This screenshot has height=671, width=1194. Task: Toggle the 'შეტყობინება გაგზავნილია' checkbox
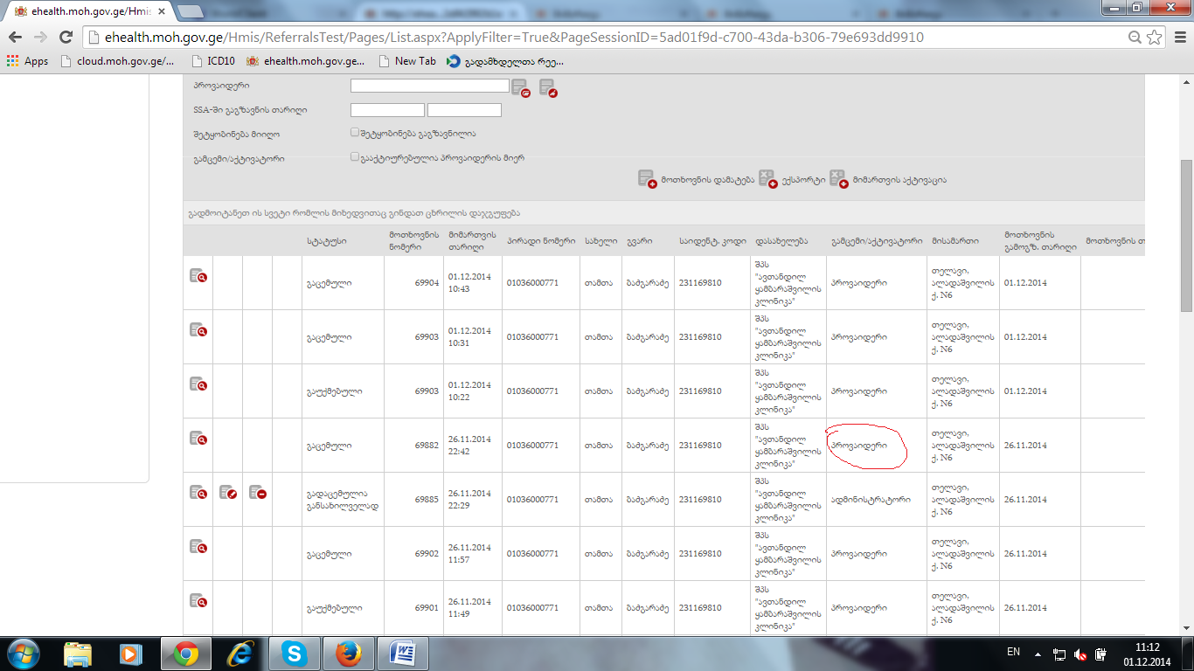[x=355, y=134]
